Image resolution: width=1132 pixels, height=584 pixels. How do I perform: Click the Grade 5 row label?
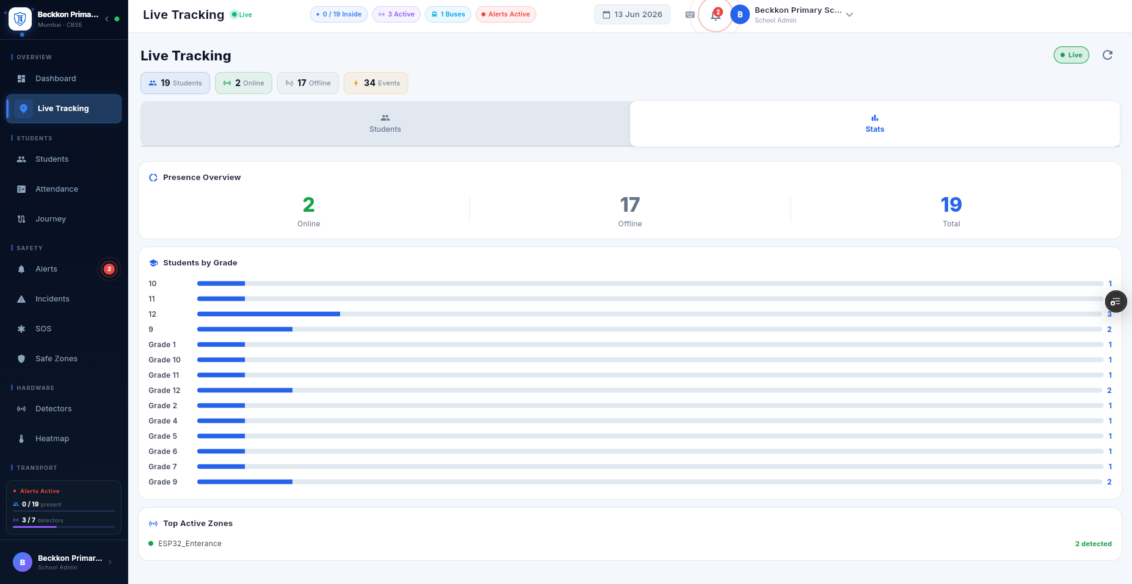[162, 436]
